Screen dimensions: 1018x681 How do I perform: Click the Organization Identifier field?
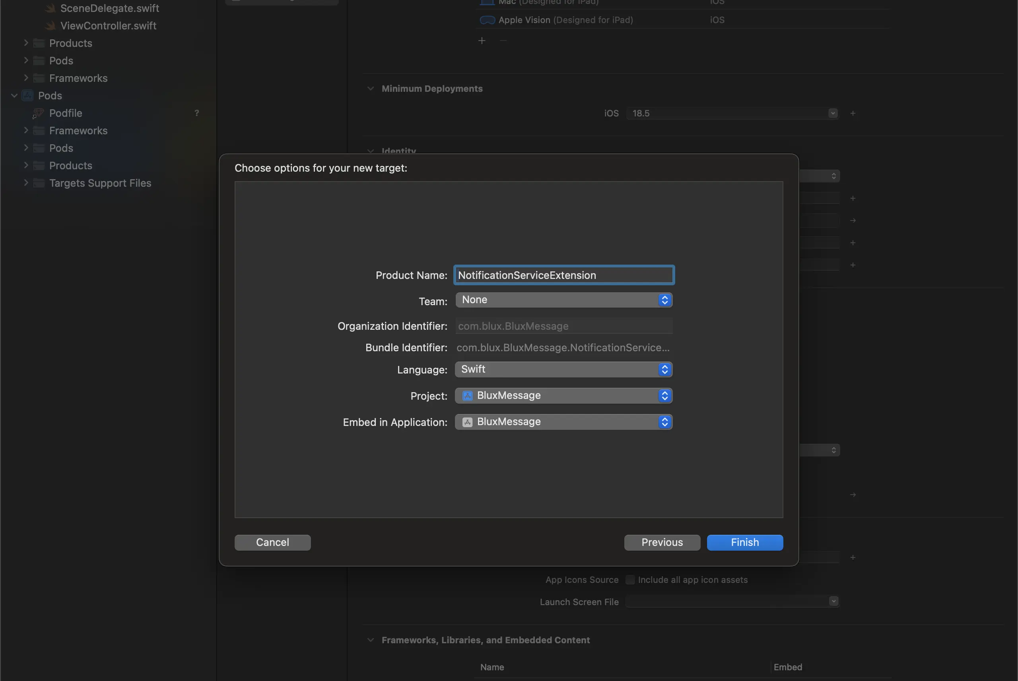(564, 326)
